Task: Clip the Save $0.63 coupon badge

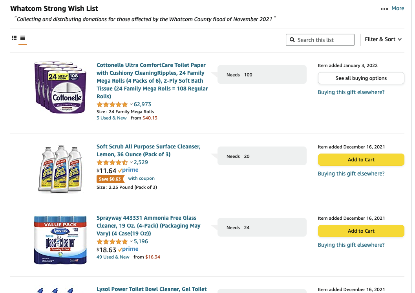Action: point(110,179)
